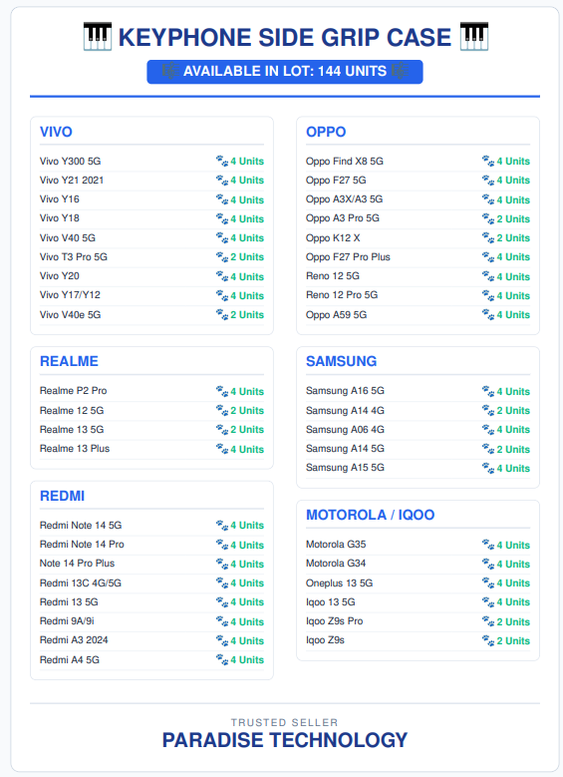Click the Samsung A14 4G model name

(x=345, y=410)
